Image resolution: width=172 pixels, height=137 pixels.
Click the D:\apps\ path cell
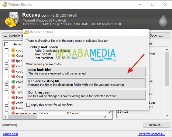[73, 113]
